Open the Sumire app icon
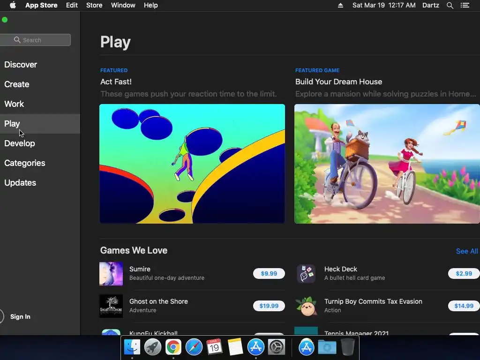480x360 pixels. point(111,274)
